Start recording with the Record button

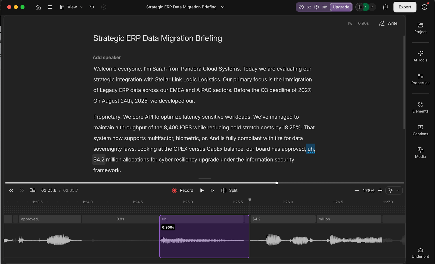[x=183, y=190]
